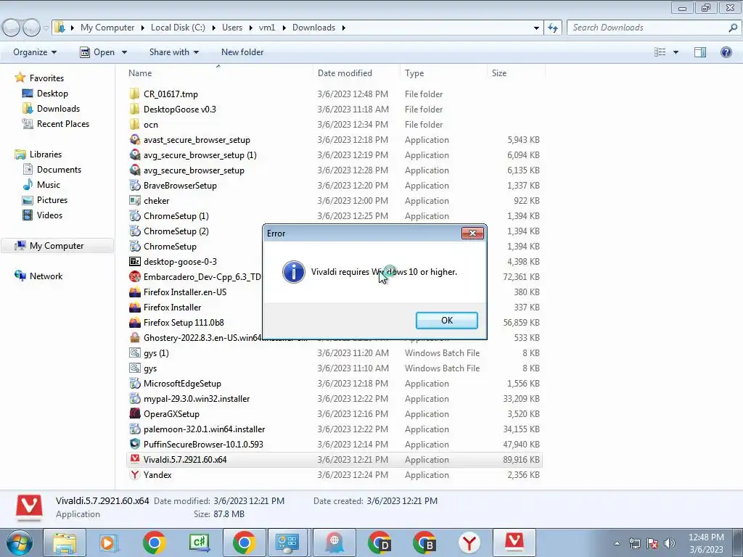Image resolution: width=743 pixels, height=557 pixels.
Task: Click the volume icon in system tray
Action: (x=669, y=543)
